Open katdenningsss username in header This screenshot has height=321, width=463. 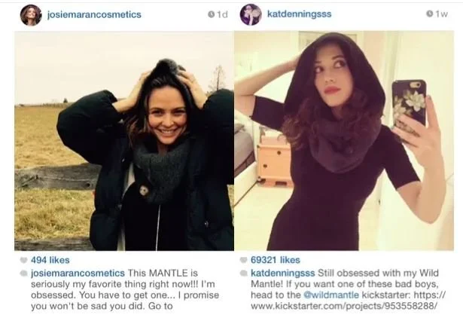tap(299, 14)
